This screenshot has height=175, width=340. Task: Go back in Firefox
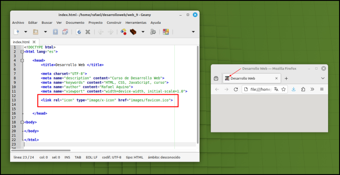pyautogui.click(x=217, y=89)
